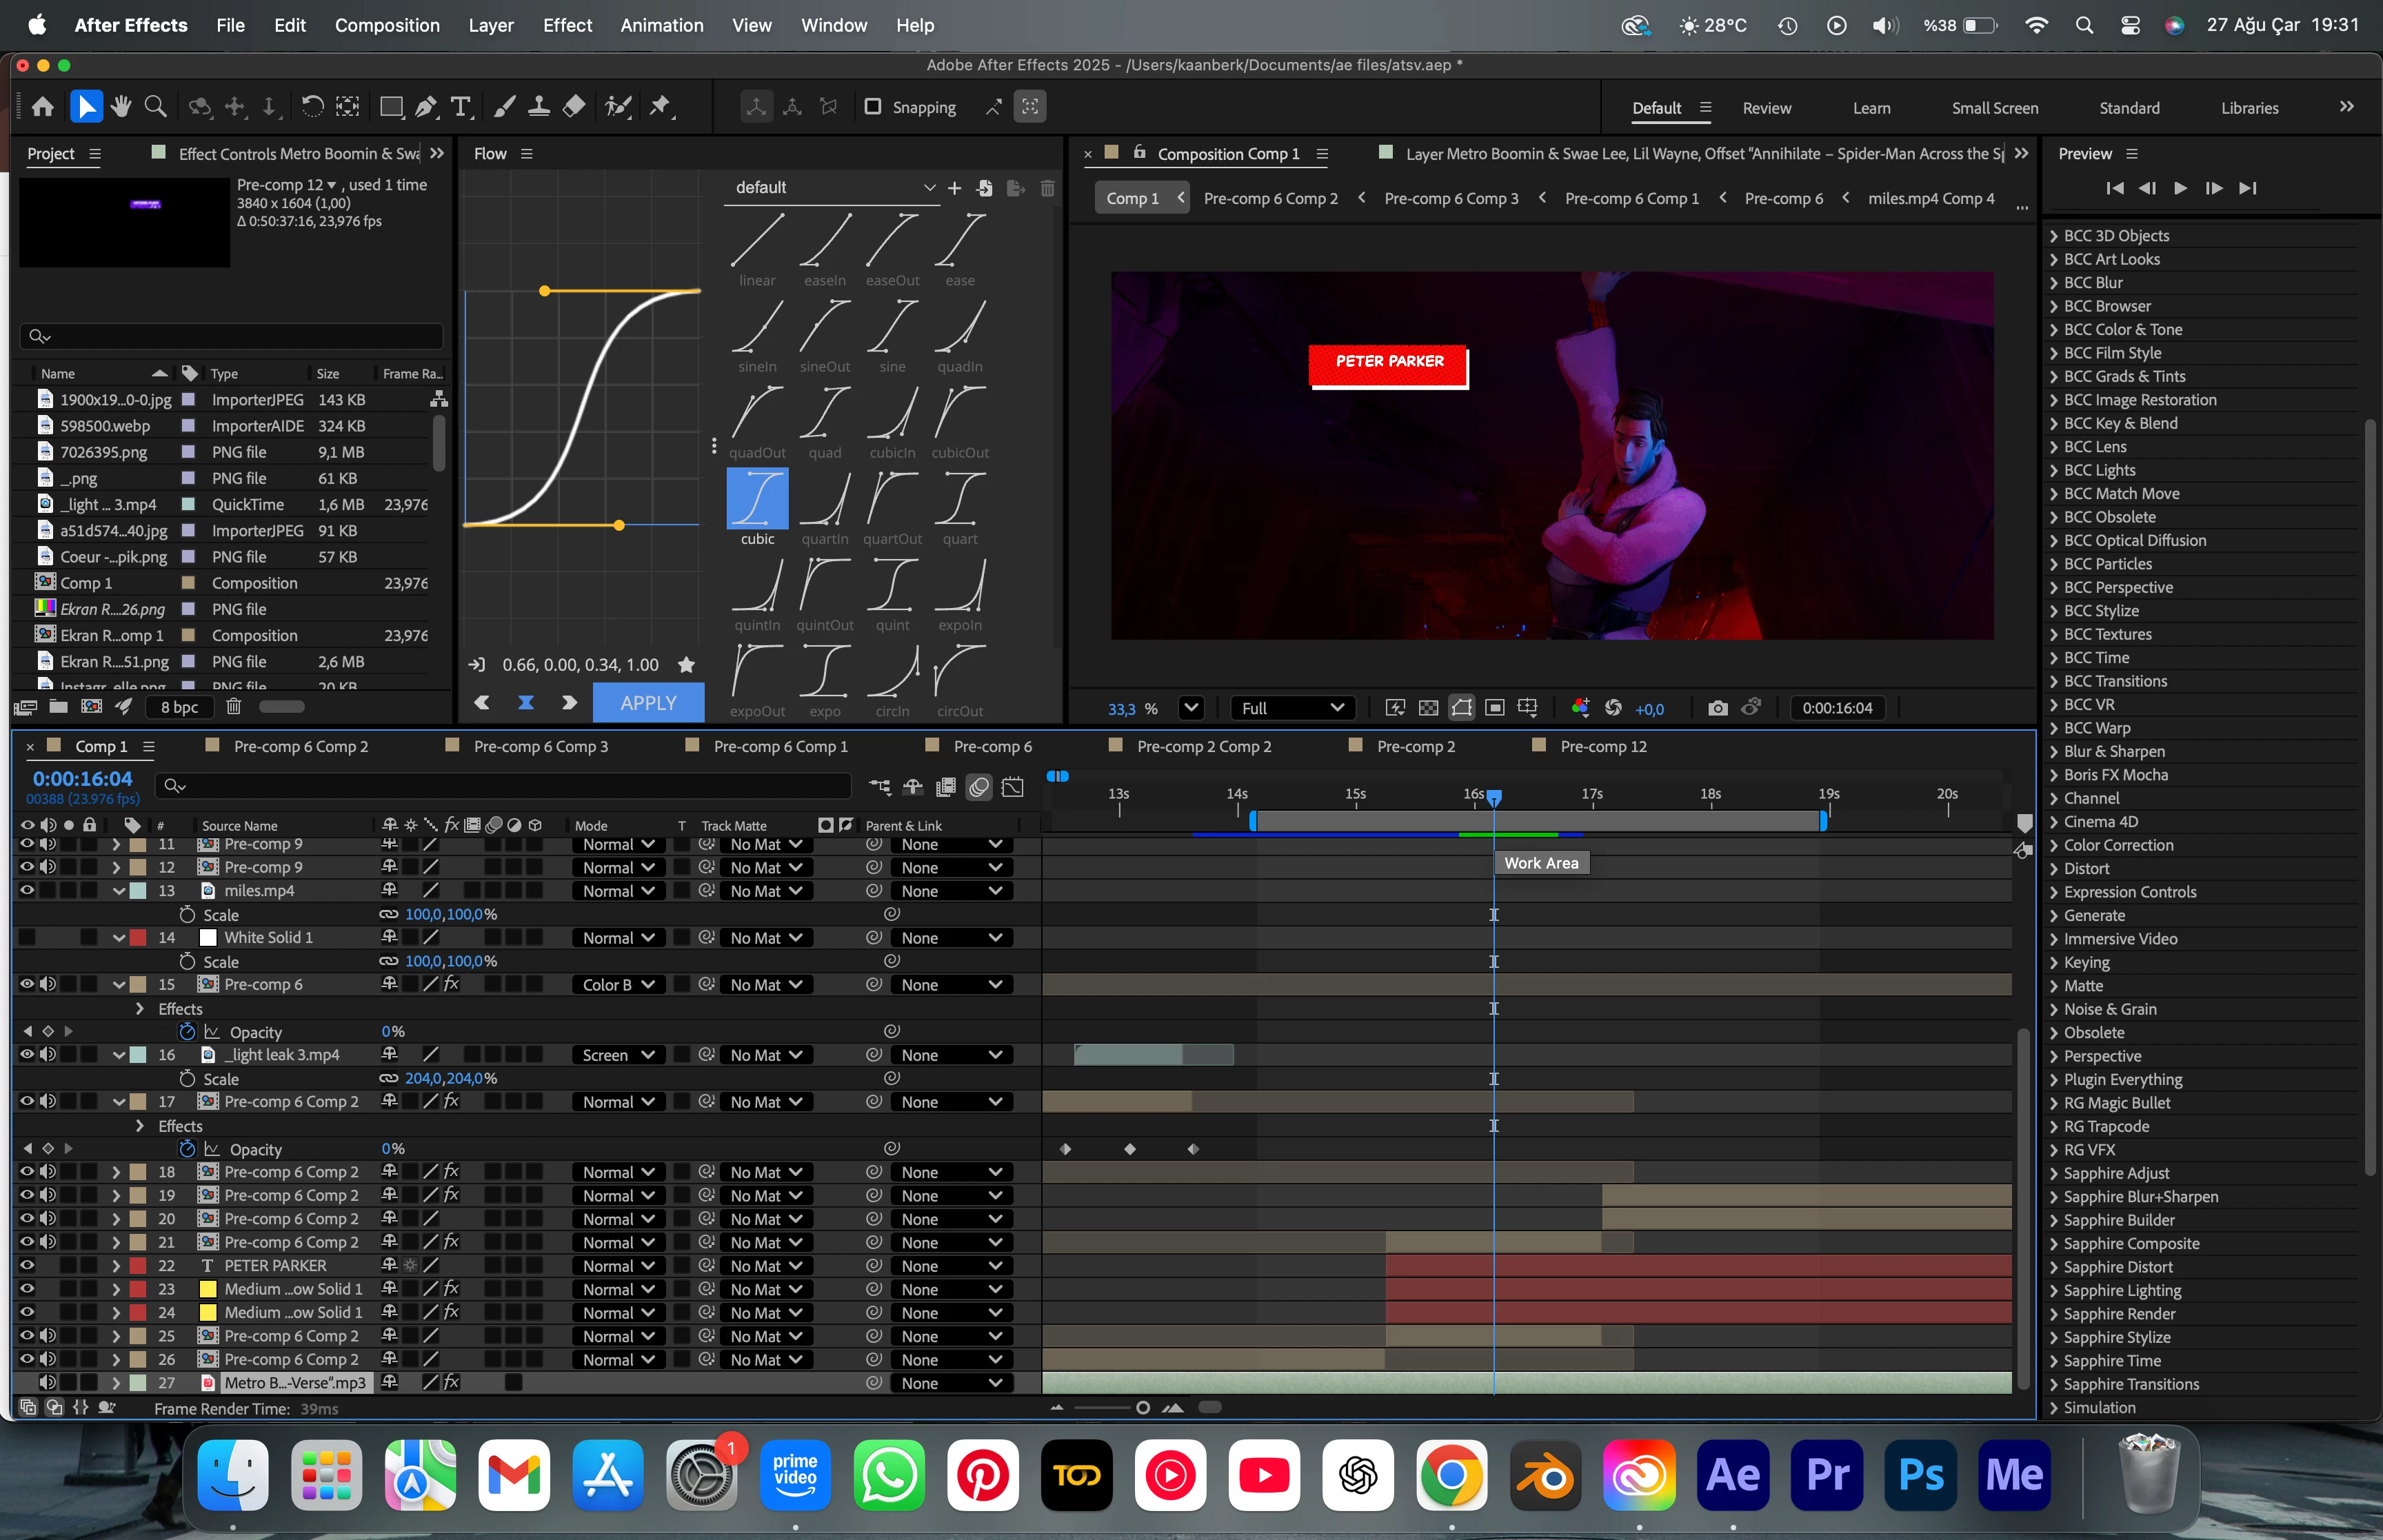The width and height of the screenshot is (2383, 1540).
Task: Open the Full resolution dropdown
Action: (x=1292, y=708)
